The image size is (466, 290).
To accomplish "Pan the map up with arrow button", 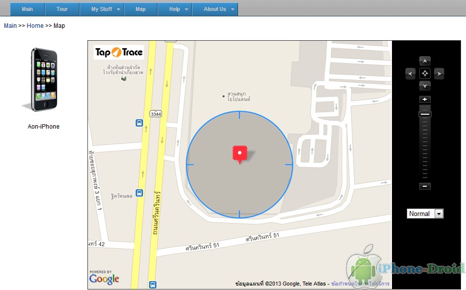I will (x=425, y=61).
